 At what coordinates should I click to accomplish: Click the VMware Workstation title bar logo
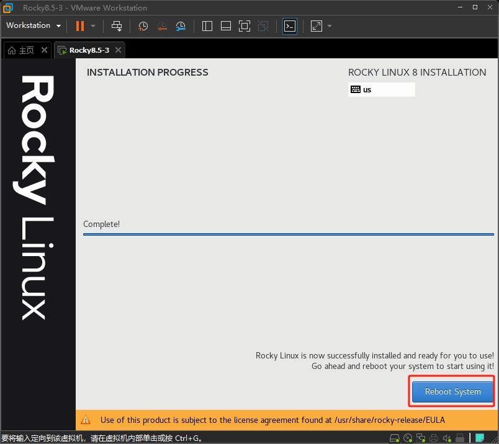(x=7, y=7)
